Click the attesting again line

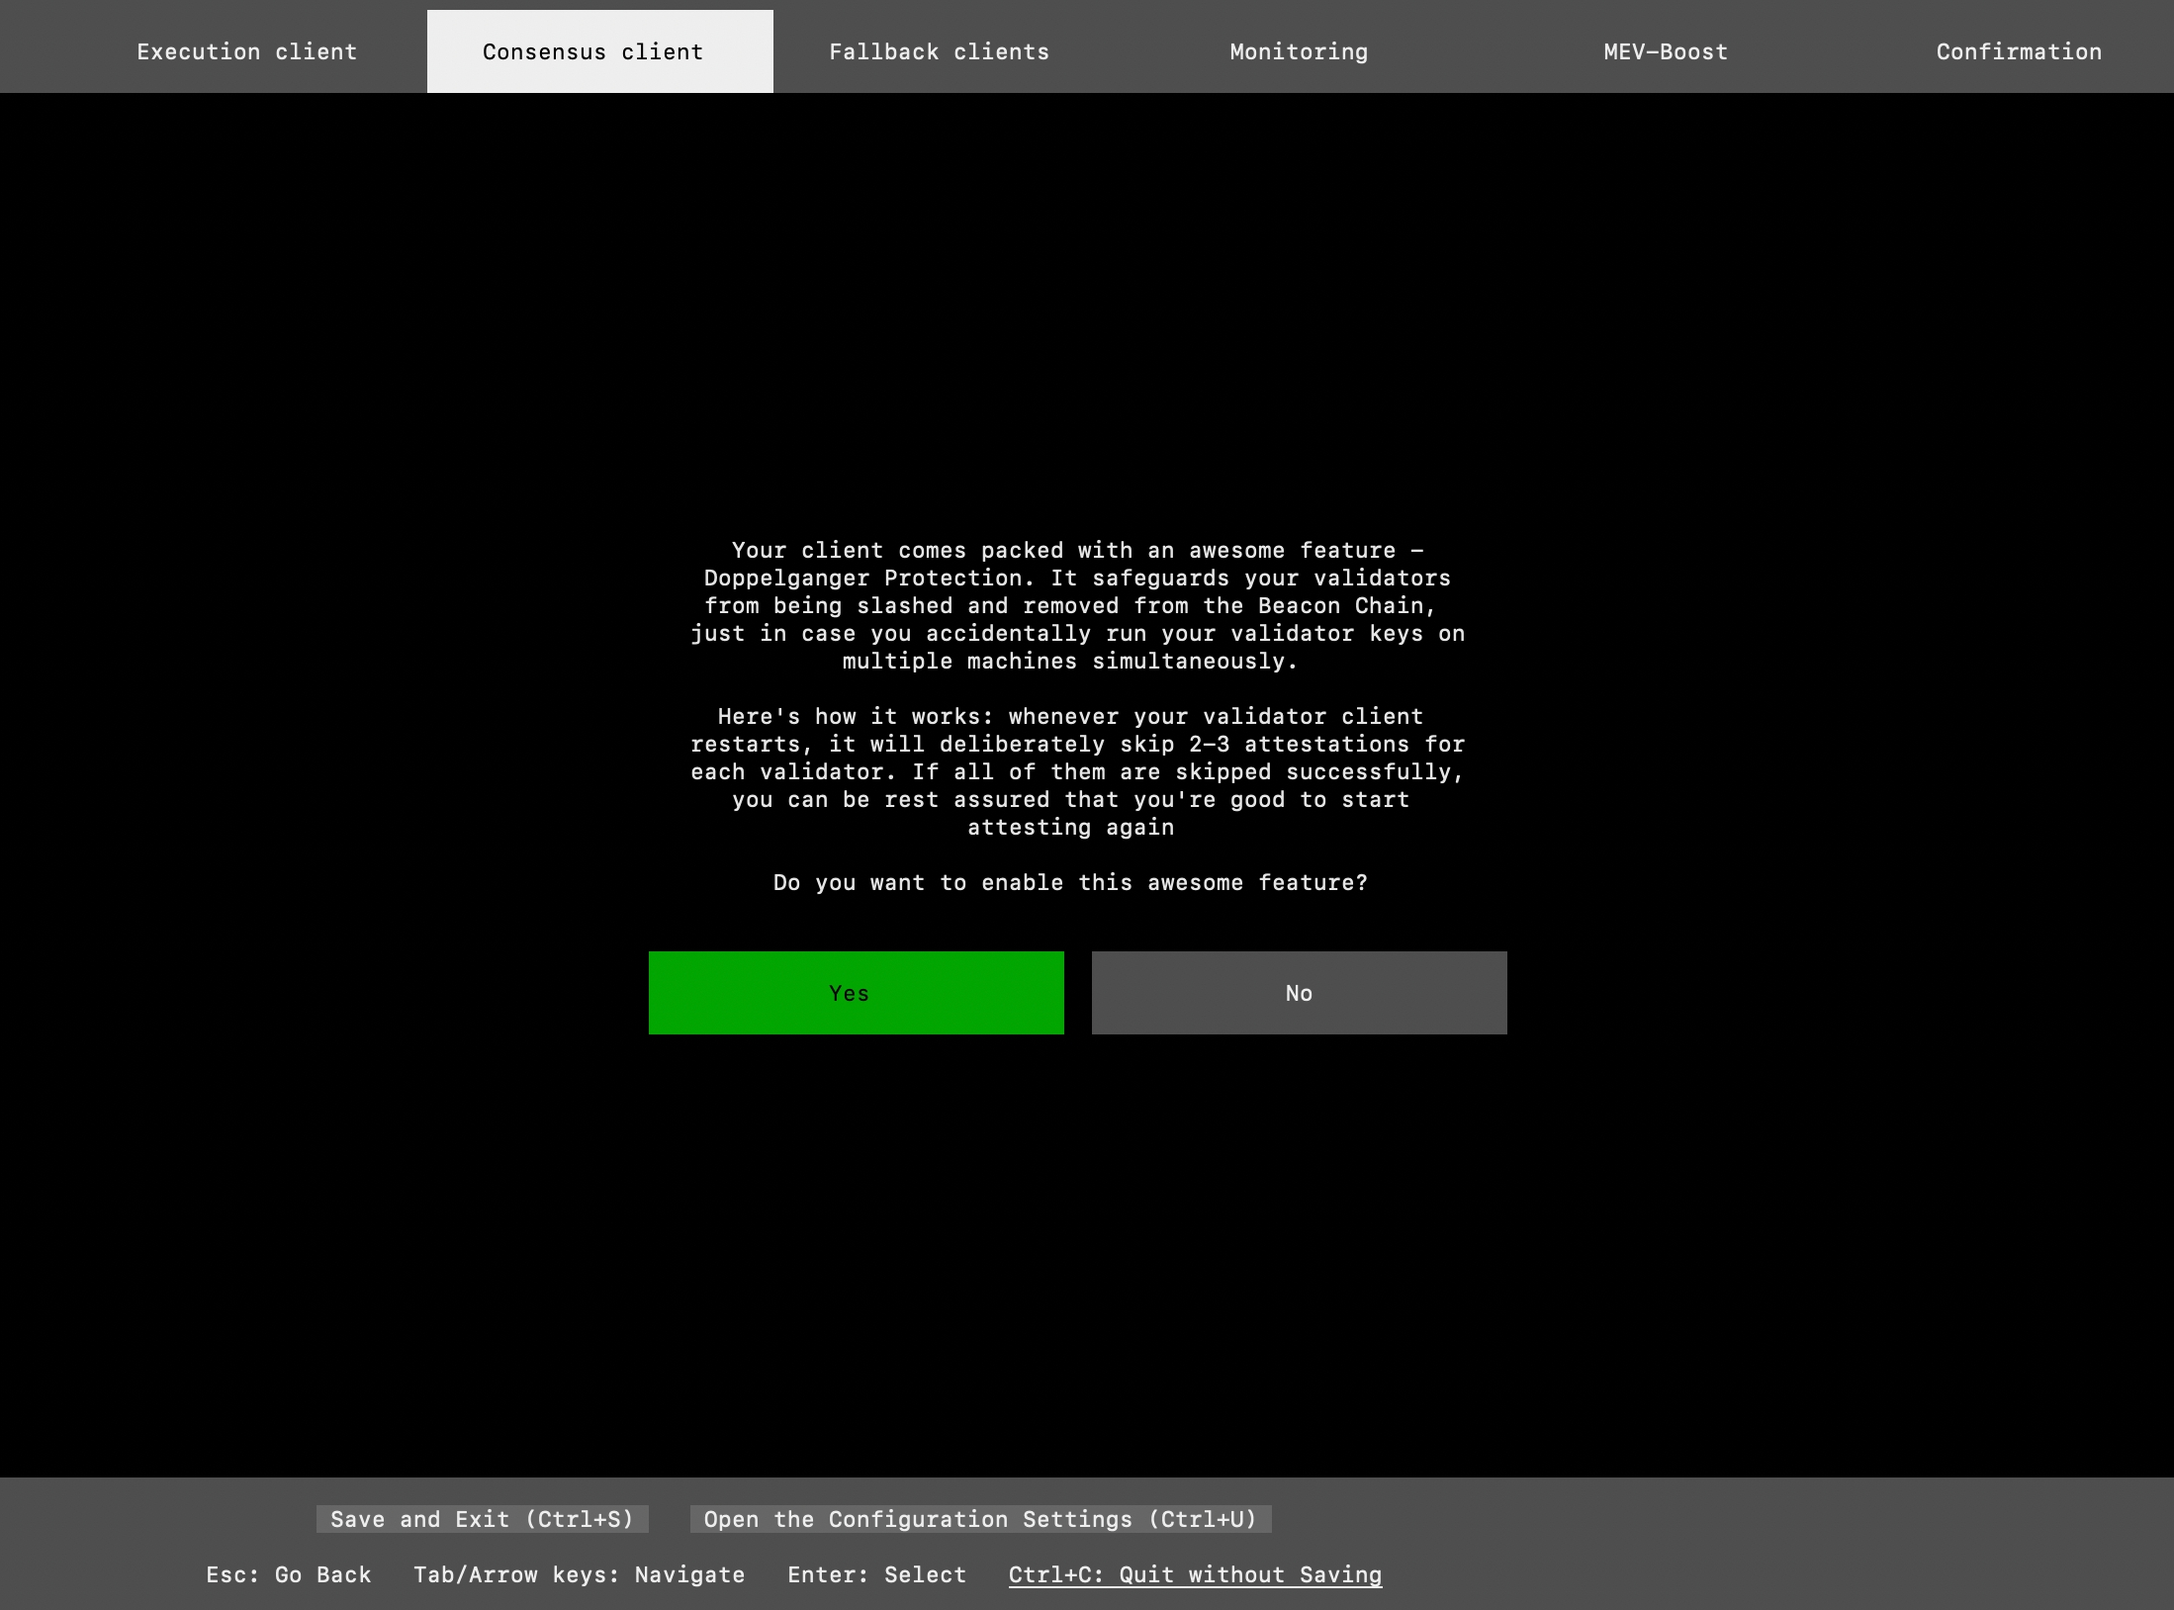[1070, 827]
